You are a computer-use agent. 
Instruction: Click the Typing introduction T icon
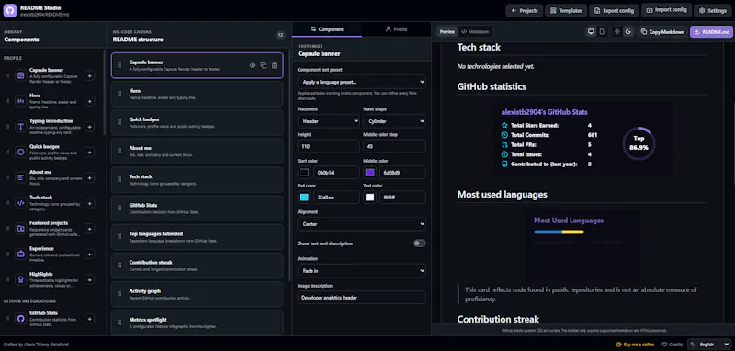tap(20, 127)
